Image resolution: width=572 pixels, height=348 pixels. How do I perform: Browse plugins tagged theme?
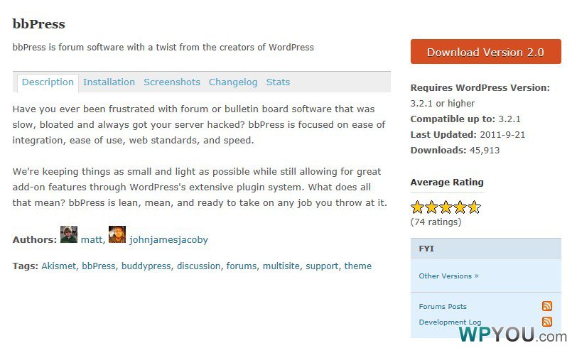[358, 266]
